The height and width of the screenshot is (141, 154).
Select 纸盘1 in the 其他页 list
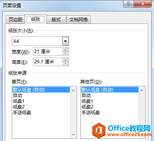pos(110,101)
